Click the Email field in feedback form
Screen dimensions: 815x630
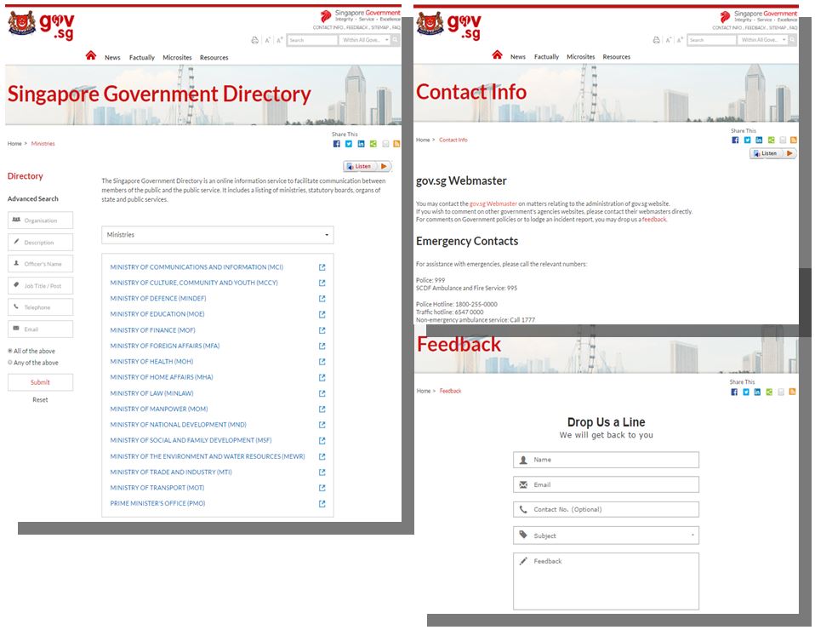pos(606,485)
